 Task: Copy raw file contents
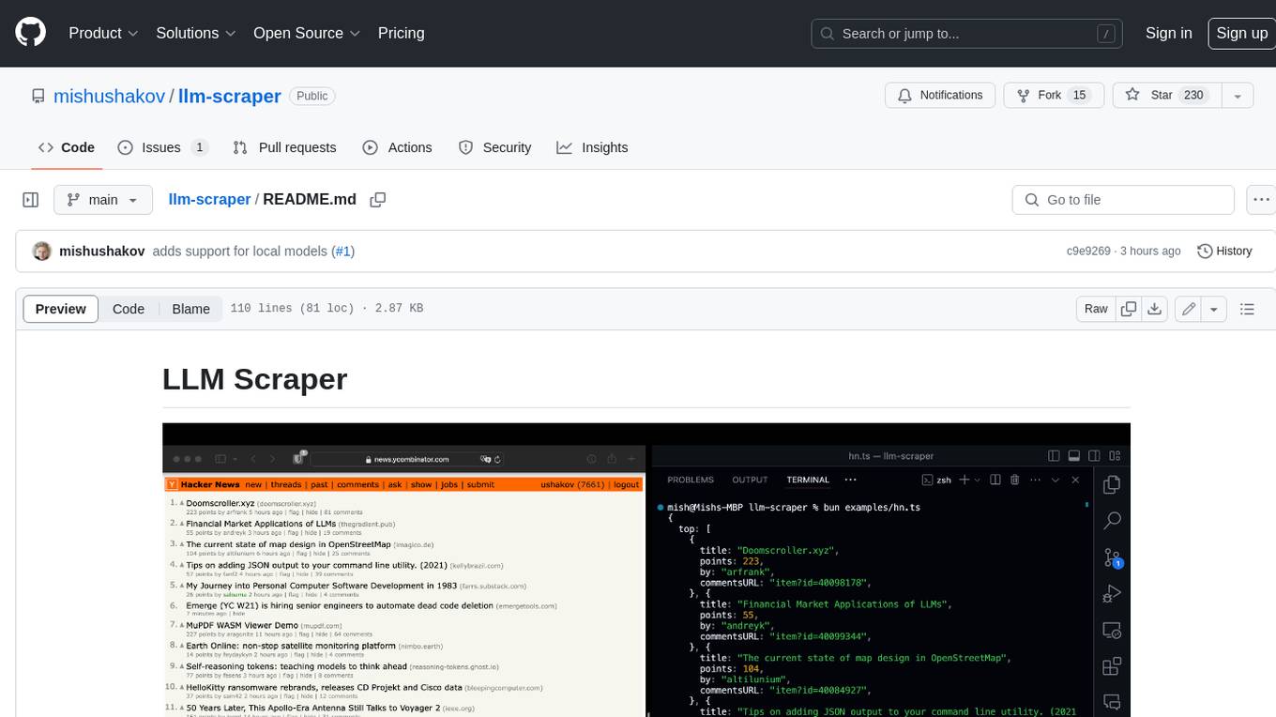(1129, 309)
